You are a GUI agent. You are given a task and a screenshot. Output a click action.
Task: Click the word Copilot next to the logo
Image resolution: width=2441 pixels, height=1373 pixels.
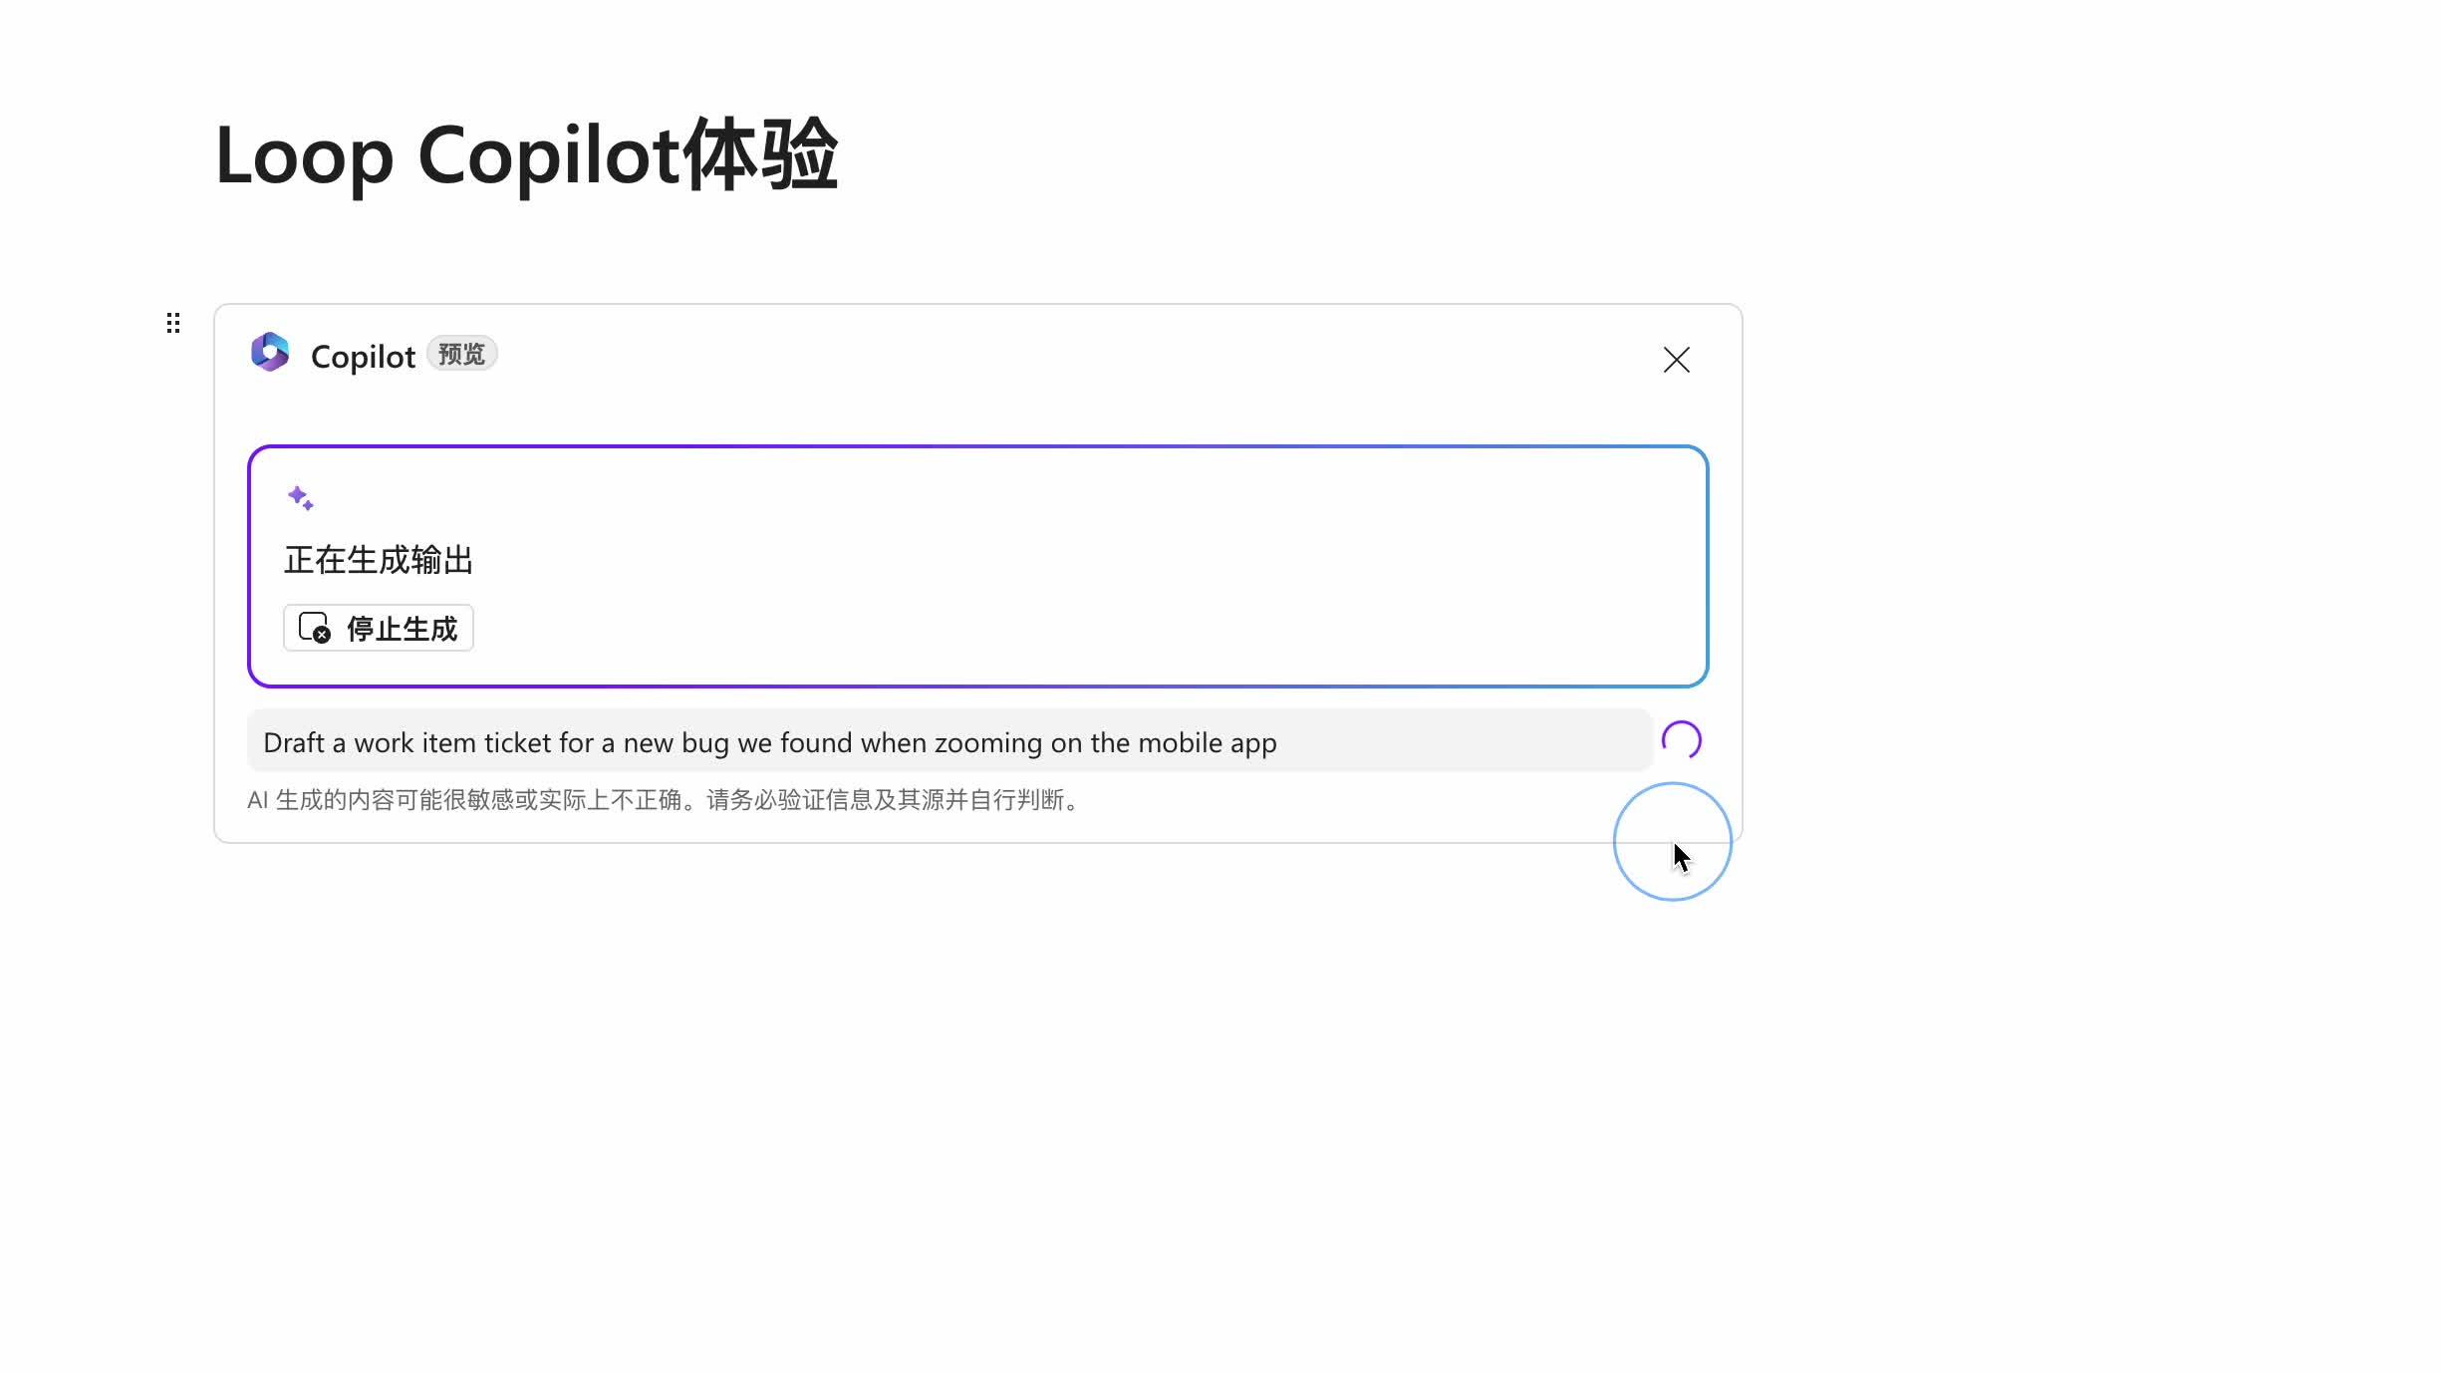pyautogui.click(x=363, y=355)
